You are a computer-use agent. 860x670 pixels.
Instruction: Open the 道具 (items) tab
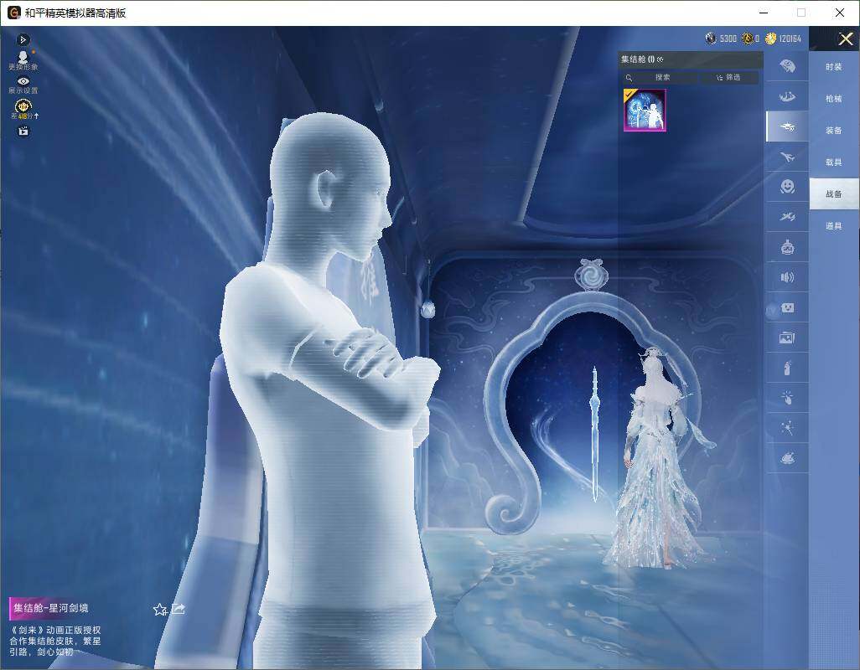pos(834,226)
